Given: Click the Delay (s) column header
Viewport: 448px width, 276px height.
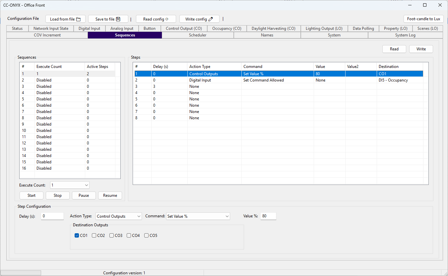Looking at the screenshot, I should 169,67.
